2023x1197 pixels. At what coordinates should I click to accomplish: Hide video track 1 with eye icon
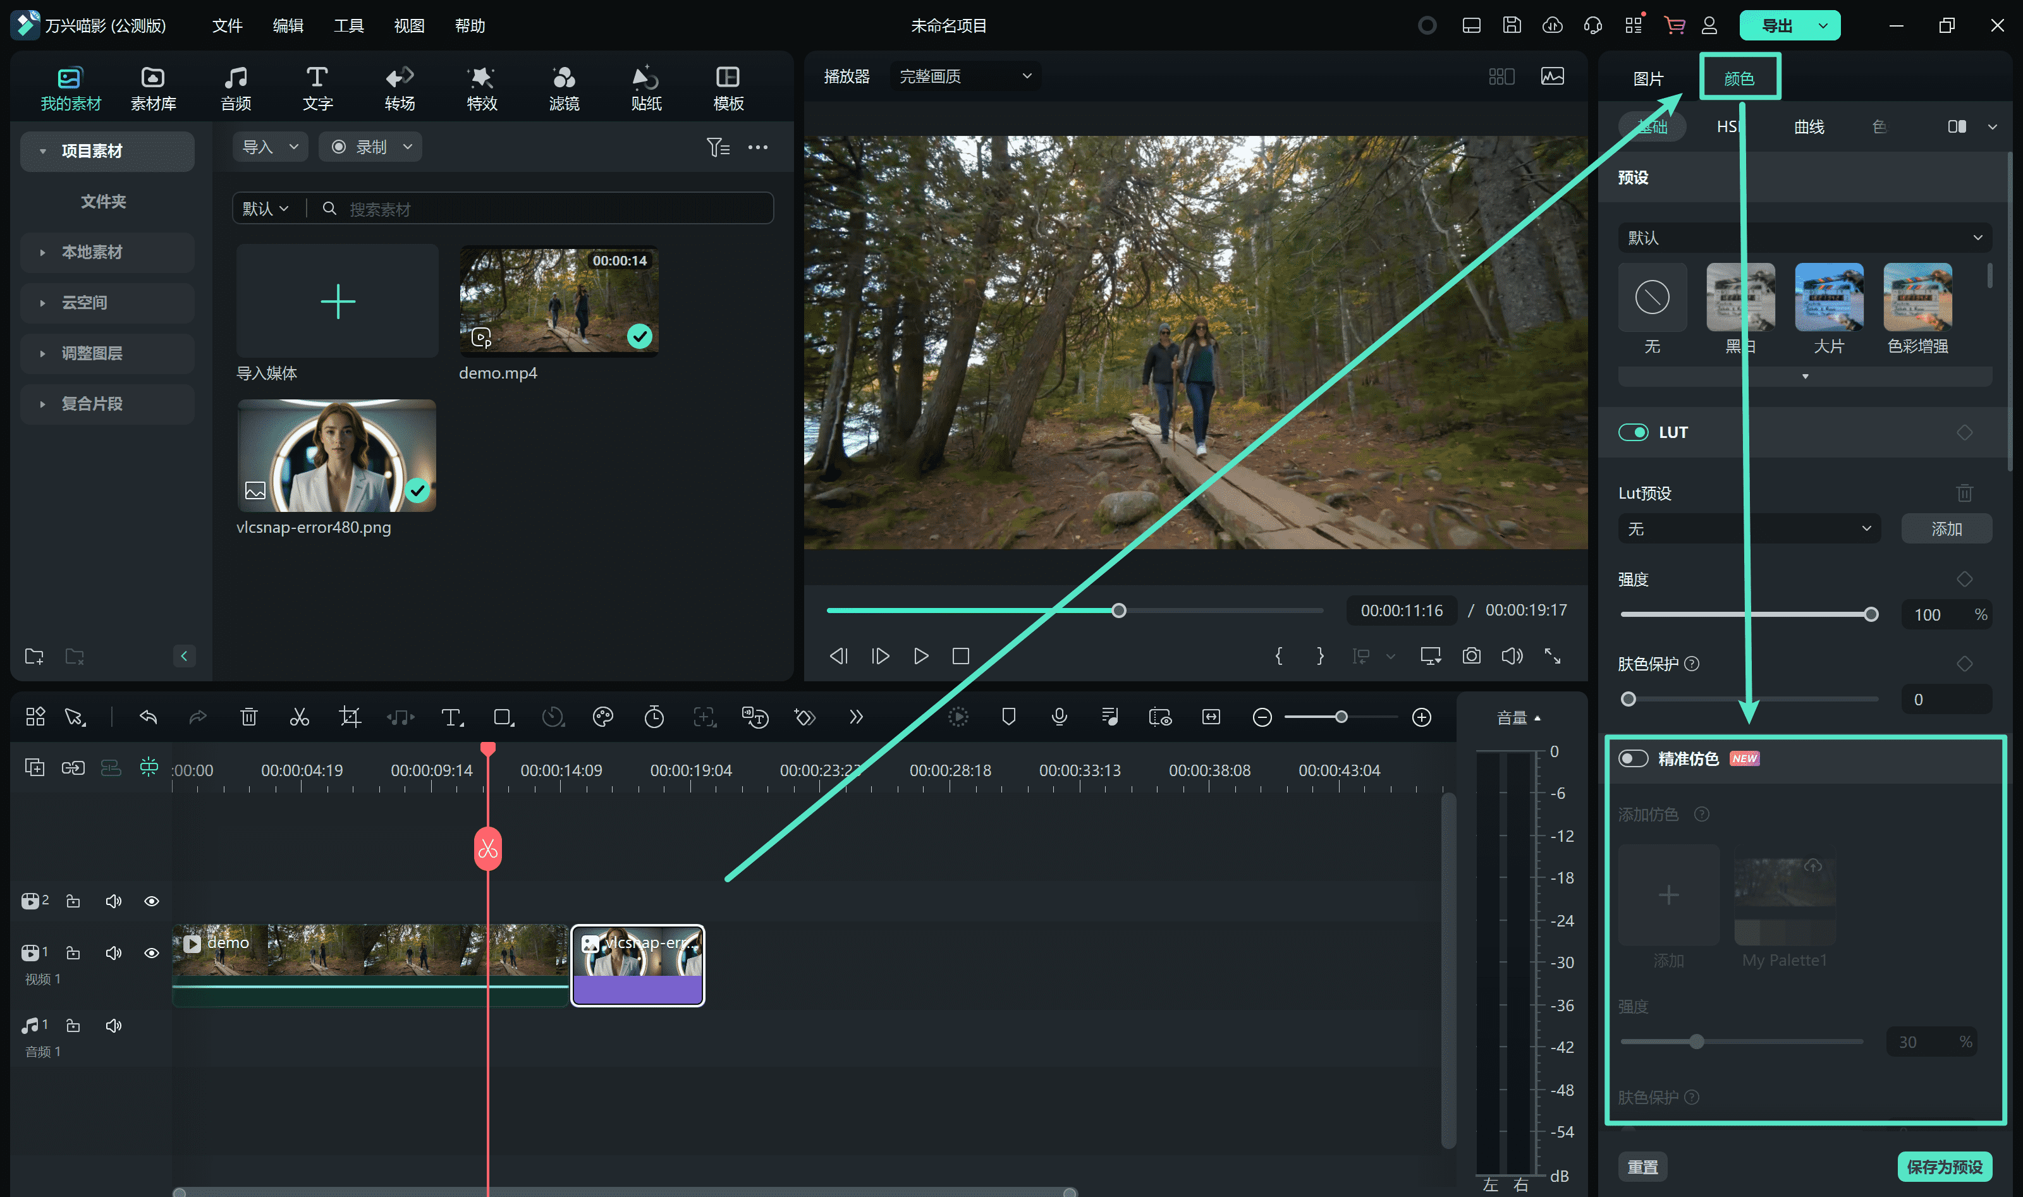[151, 952]
